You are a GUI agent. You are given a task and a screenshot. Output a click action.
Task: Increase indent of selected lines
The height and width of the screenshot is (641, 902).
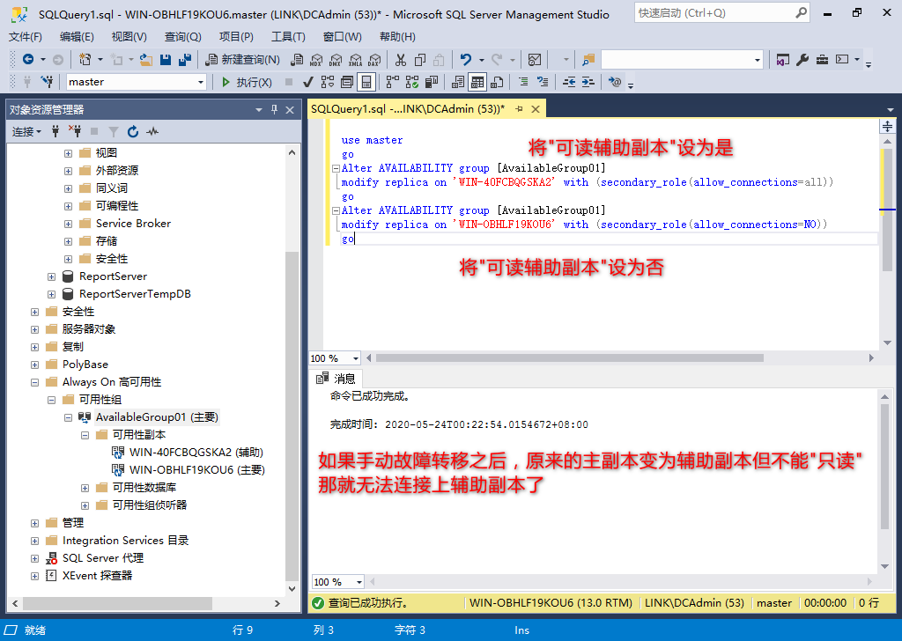coord(588,82)
